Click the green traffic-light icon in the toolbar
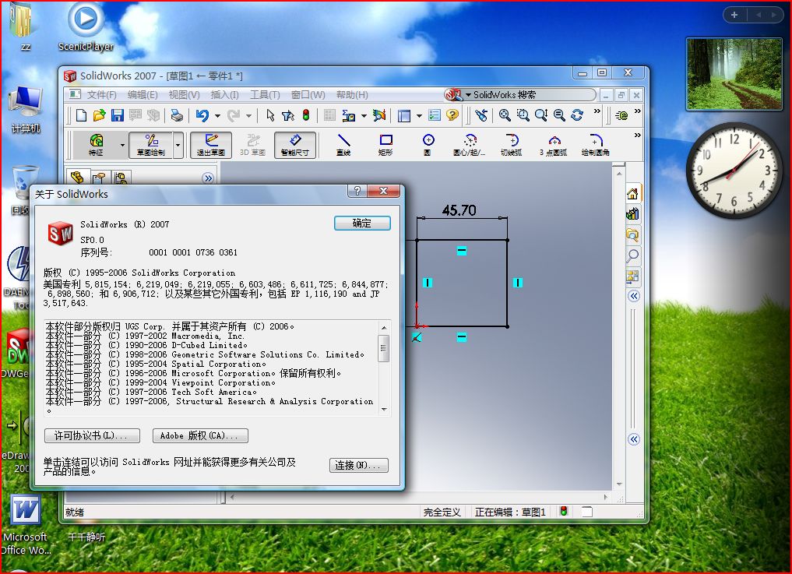Screen dimensions: 792x574 point(306,114)
